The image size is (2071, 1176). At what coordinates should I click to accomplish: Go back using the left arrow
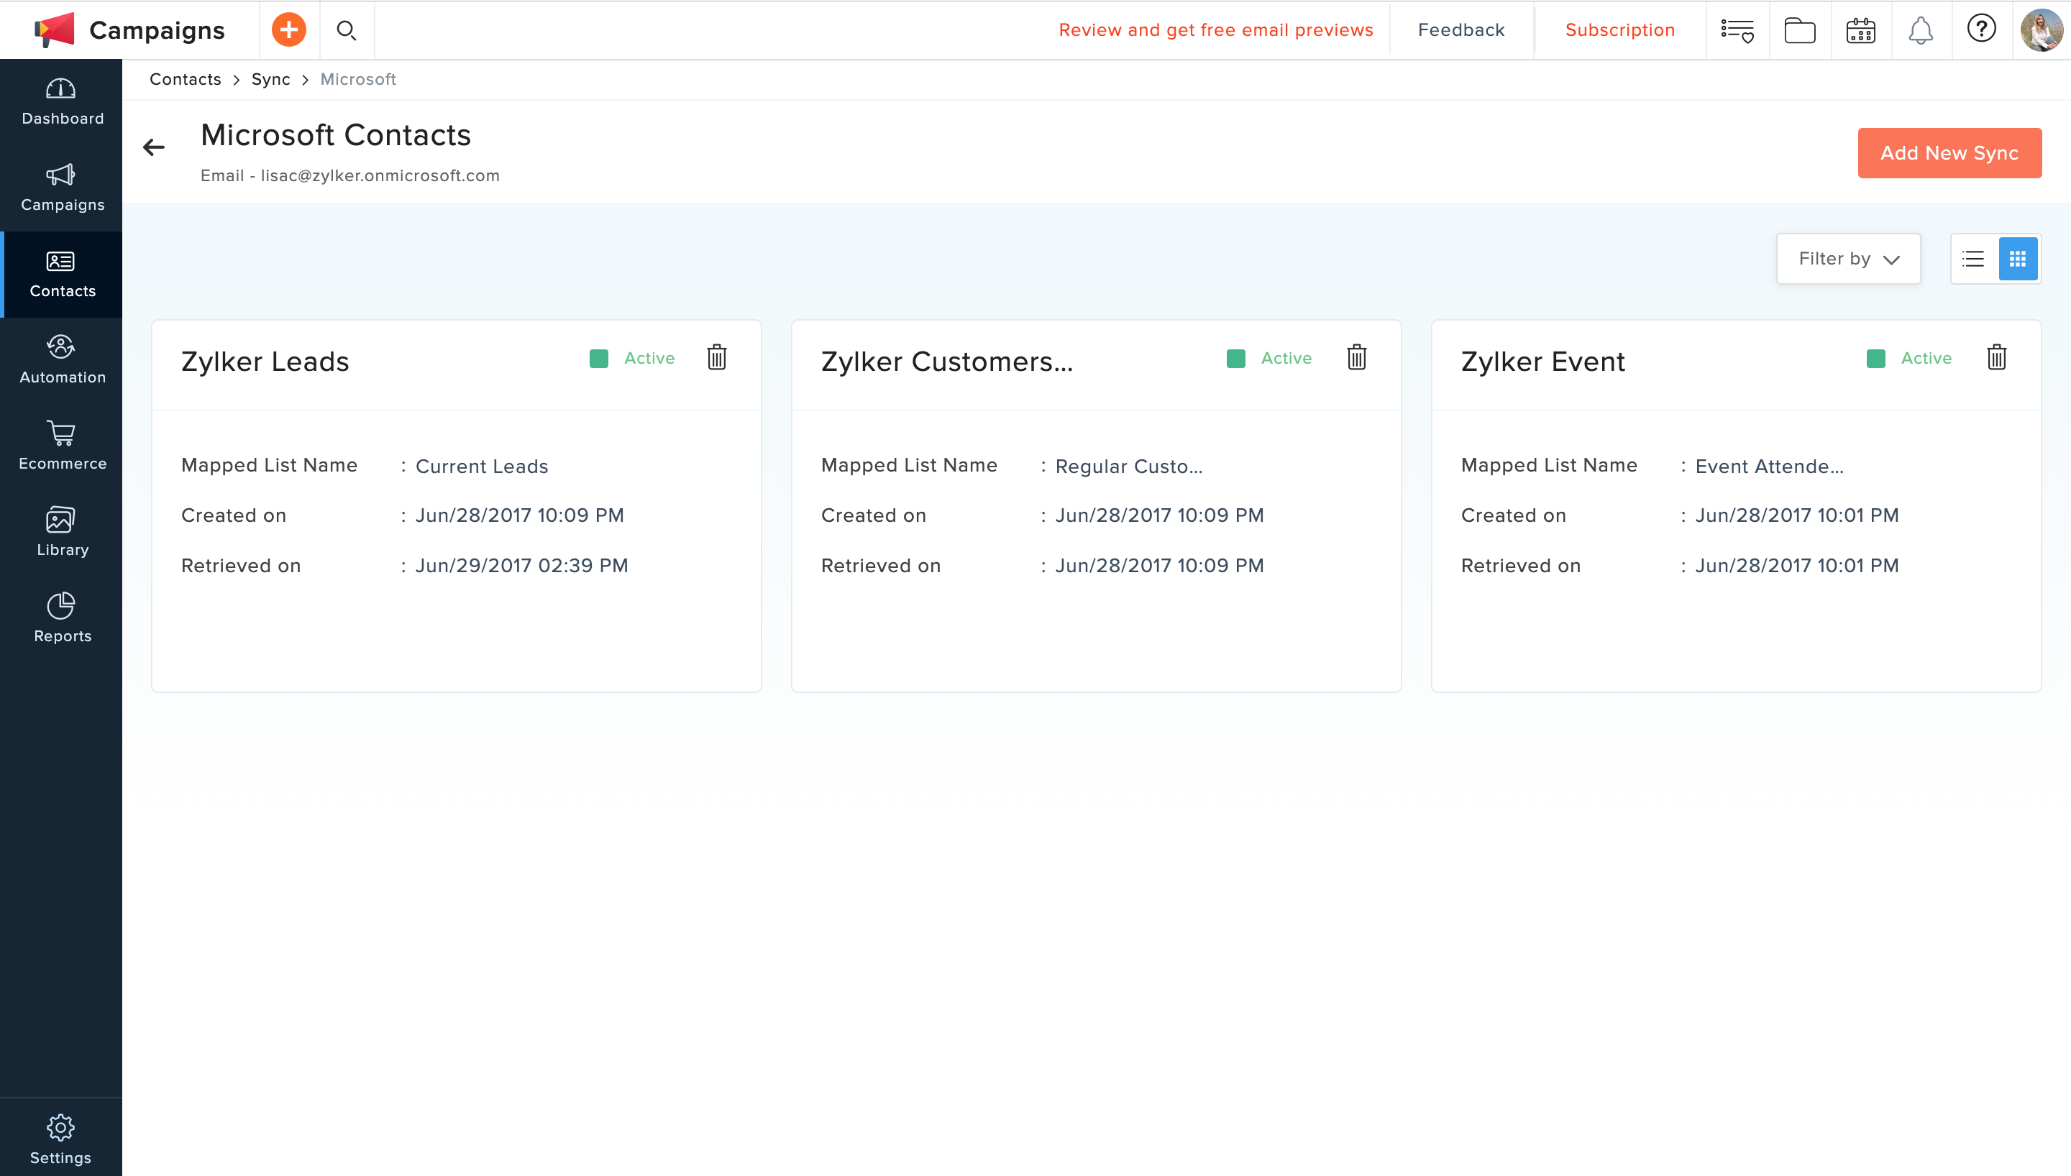point(153,147)
